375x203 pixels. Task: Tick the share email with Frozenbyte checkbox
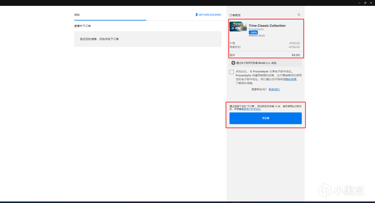pyautogui.click(x=232, y=72)
